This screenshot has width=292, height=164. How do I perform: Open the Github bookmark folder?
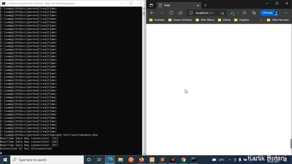click(x=224, y=20)
